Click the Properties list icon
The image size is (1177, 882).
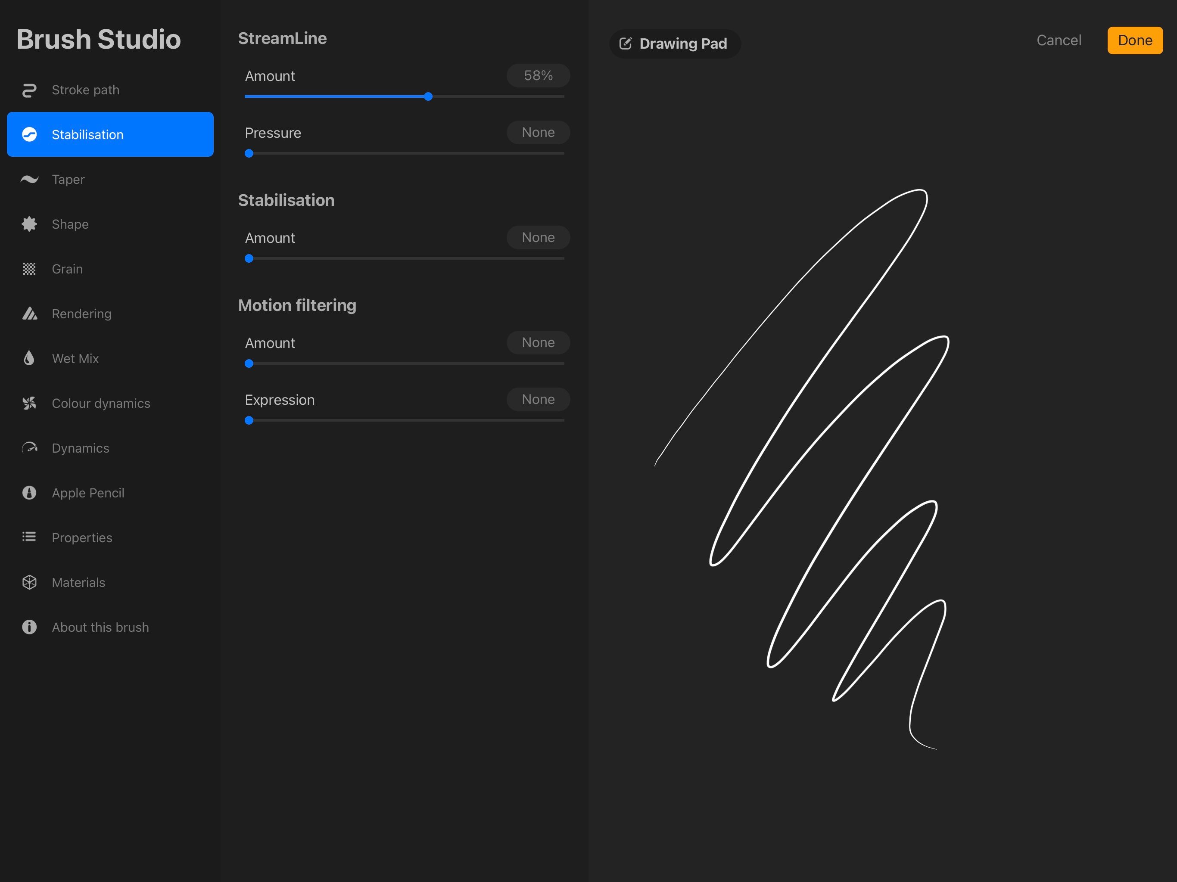pyautogui.click(x=29, y=537)
